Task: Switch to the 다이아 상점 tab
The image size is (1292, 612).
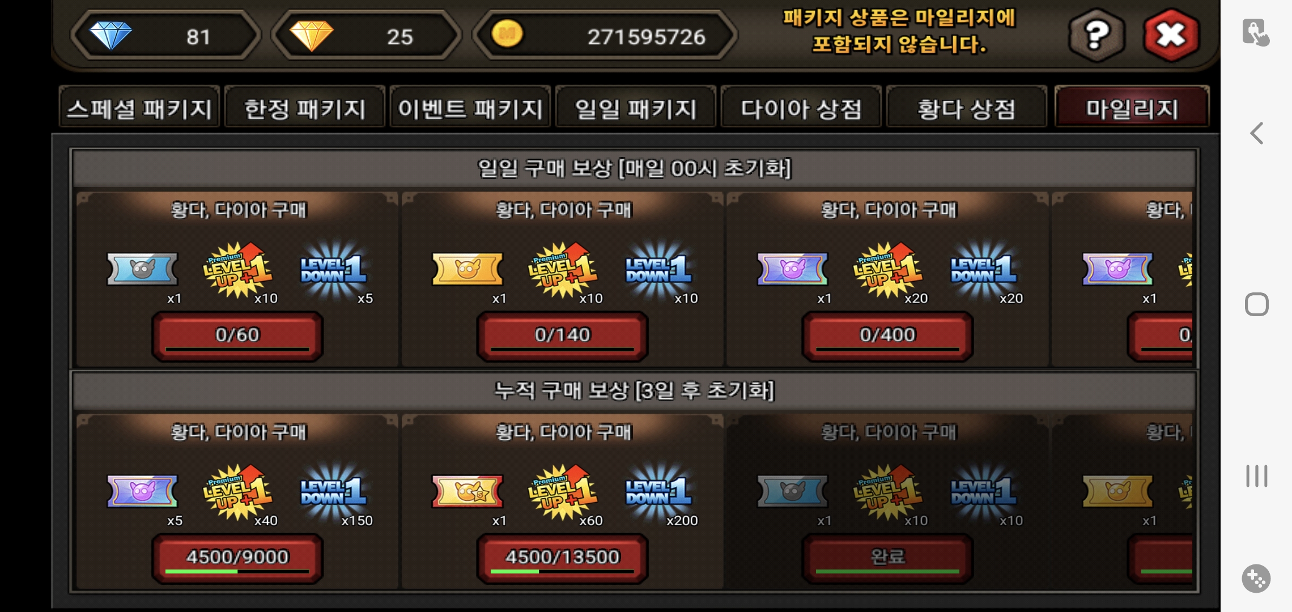Action: point(801,108)
